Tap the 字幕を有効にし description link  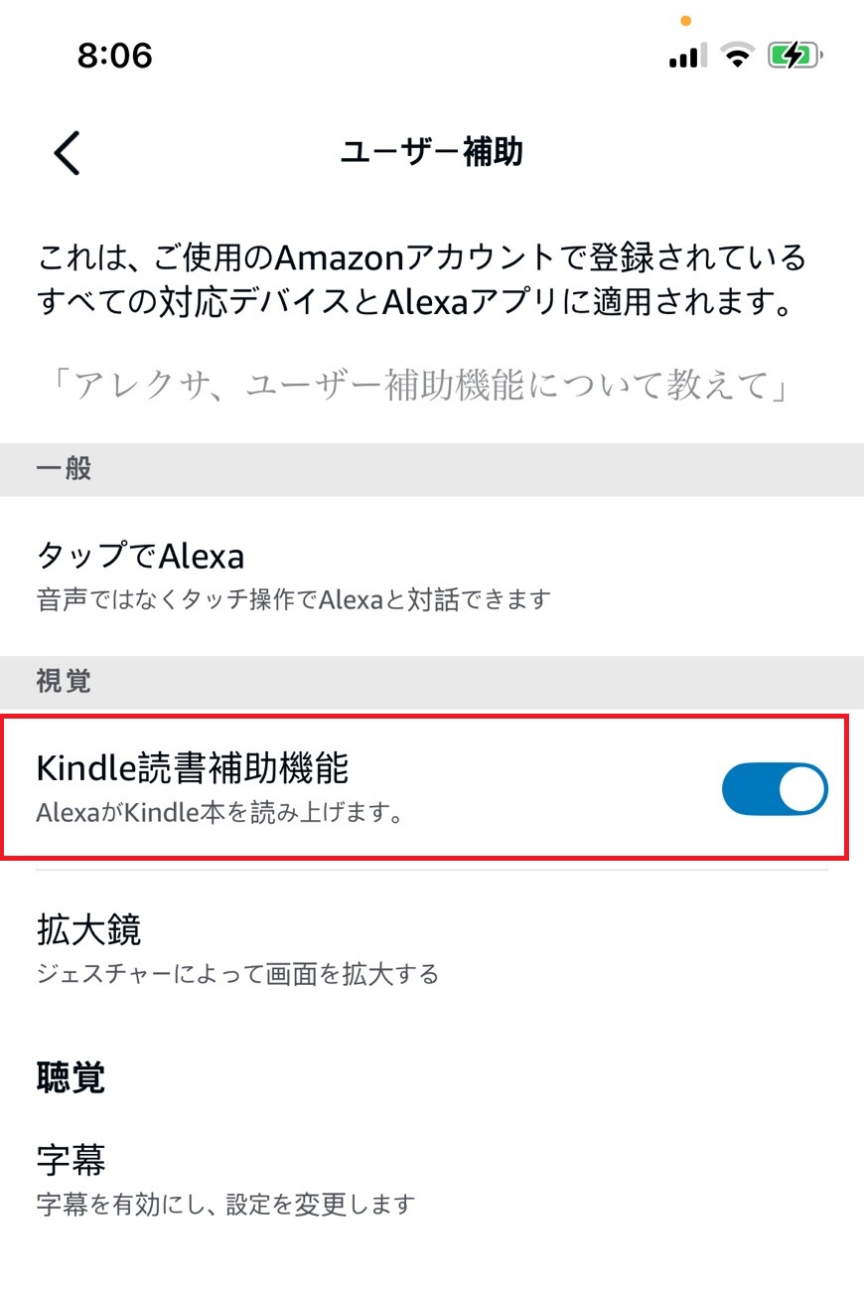[x=223, y=1205]
